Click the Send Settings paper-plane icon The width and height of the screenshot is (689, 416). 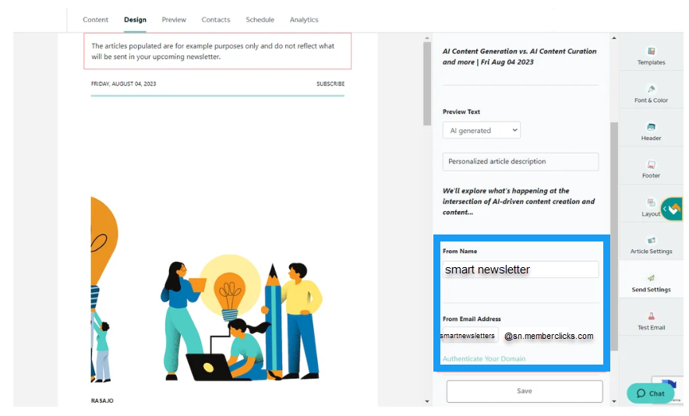click(651, 279)
